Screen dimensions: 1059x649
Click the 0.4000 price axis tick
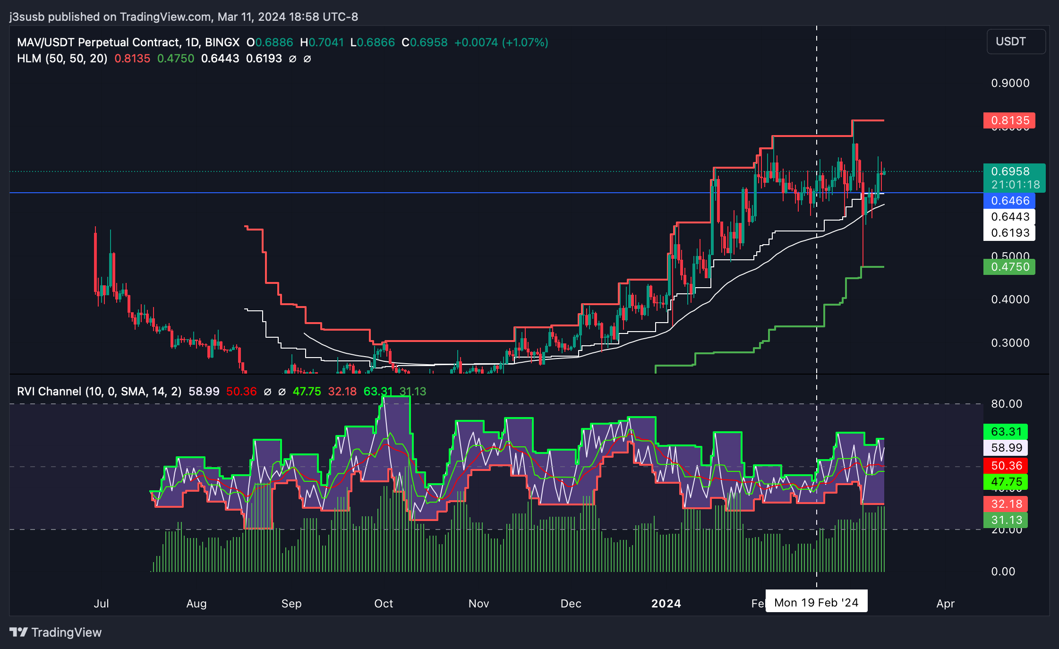click(x=1010, y=299)
